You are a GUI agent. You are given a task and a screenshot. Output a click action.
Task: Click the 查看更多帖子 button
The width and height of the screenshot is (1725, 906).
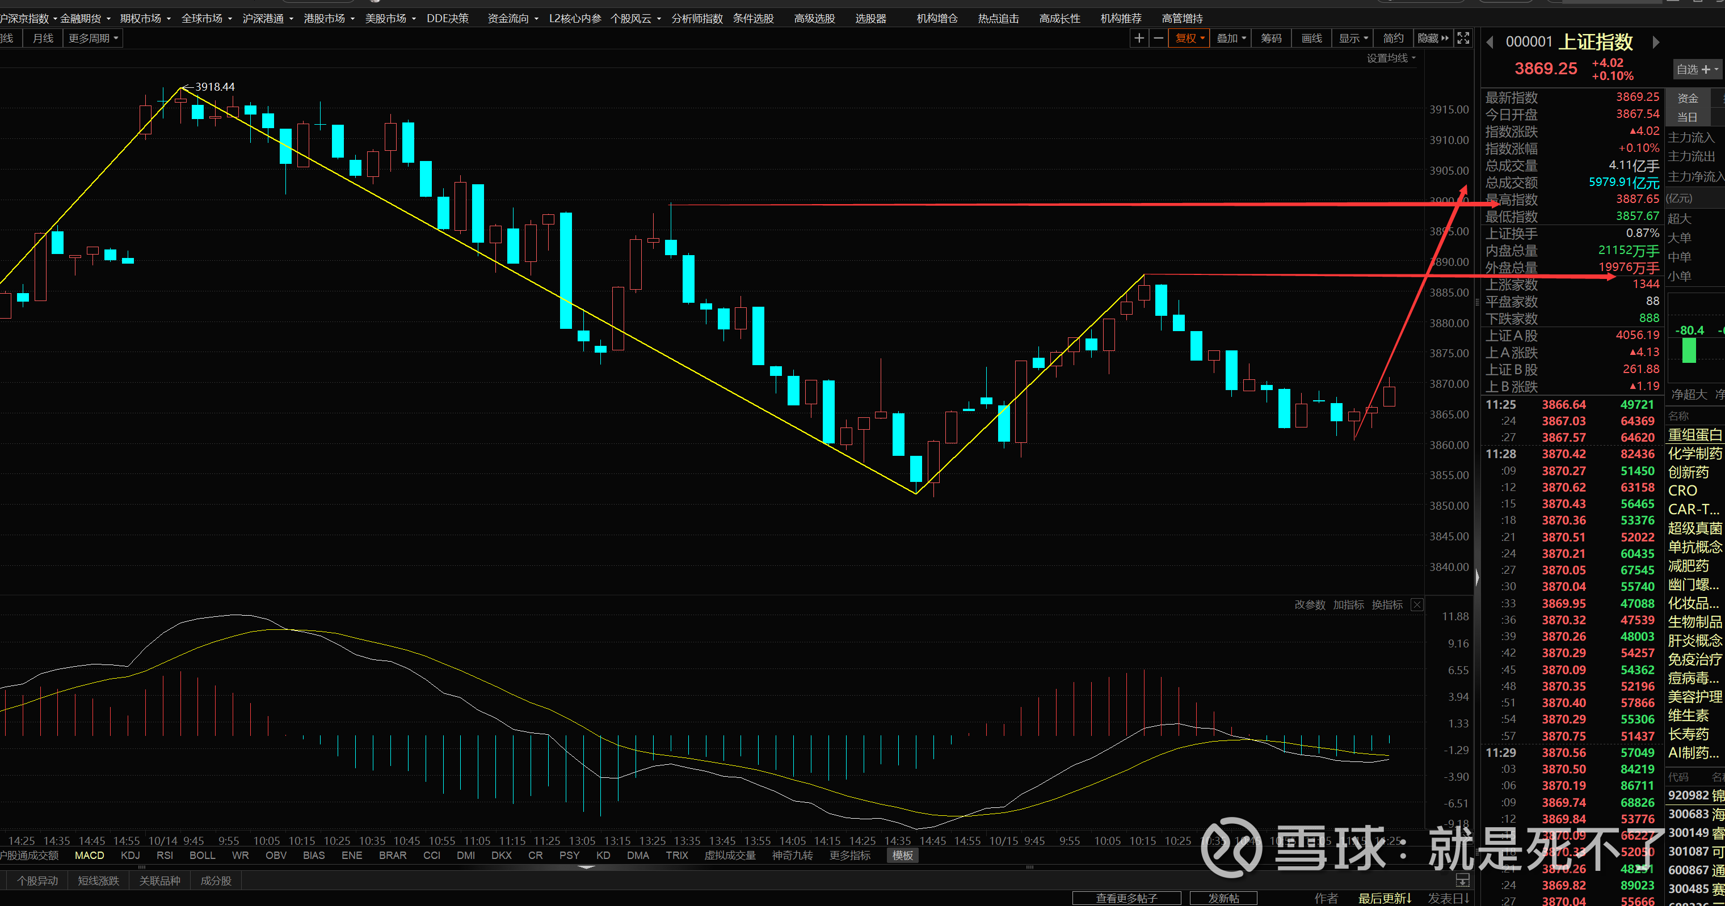click(1126, 898)
